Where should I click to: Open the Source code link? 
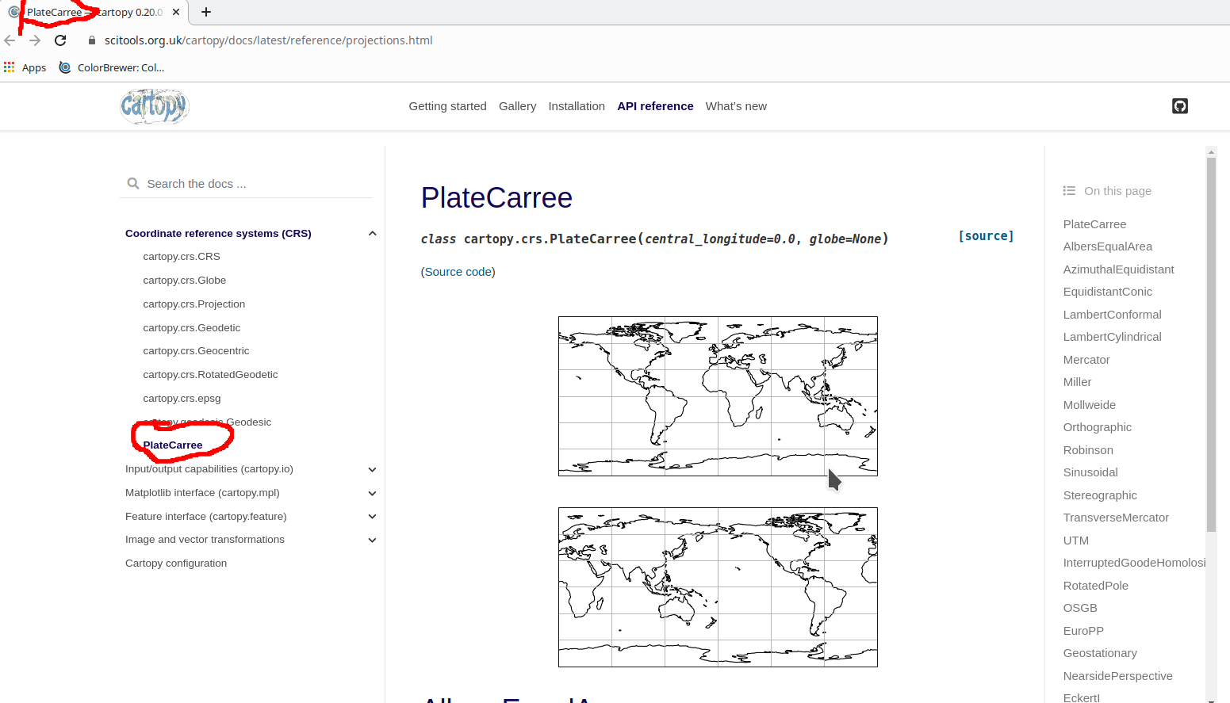coord(458,272)
